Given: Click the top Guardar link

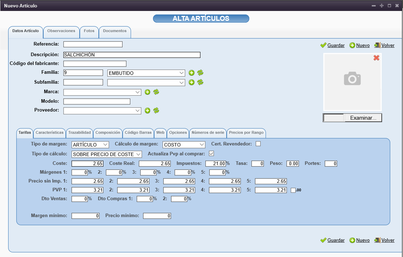Looking at the screenshot, I should (x=336, y=45).
